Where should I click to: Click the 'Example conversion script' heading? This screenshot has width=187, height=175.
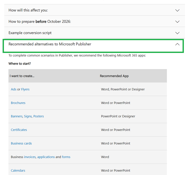tap(30, 33)
